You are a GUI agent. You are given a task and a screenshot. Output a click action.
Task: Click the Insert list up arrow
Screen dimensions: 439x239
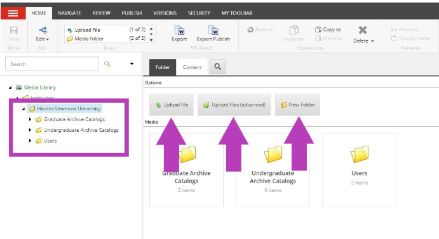[151, 29]
